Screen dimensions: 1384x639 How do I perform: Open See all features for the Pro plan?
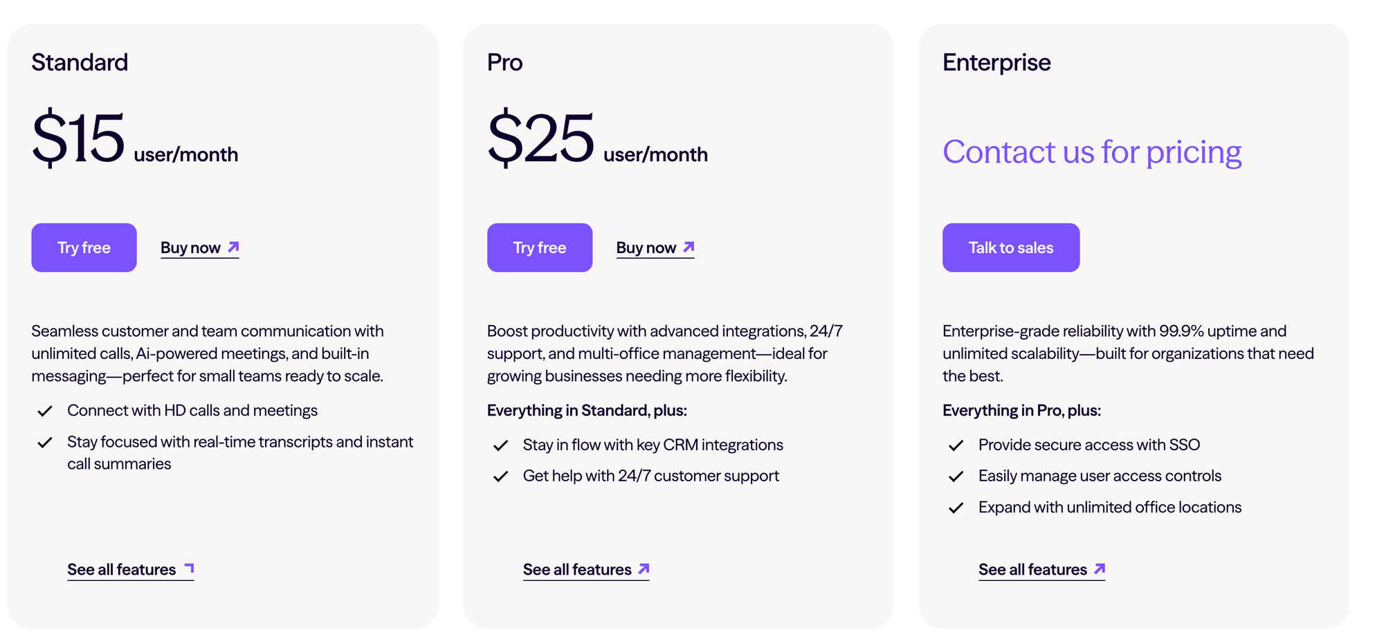coord(586,570)
